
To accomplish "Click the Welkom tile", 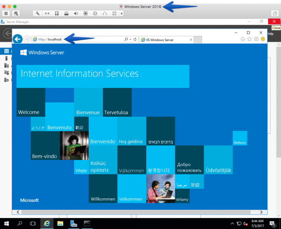I will (240, 138).
